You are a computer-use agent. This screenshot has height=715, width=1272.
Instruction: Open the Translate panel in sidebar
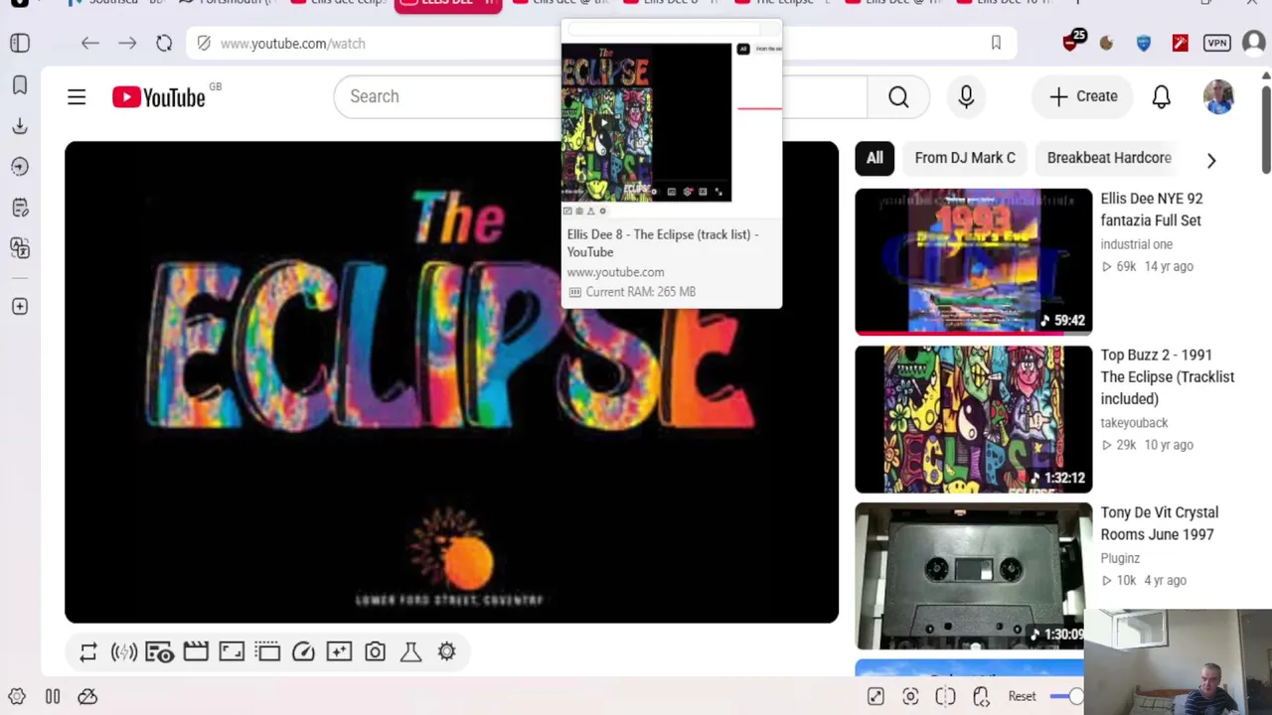point(20,247)
